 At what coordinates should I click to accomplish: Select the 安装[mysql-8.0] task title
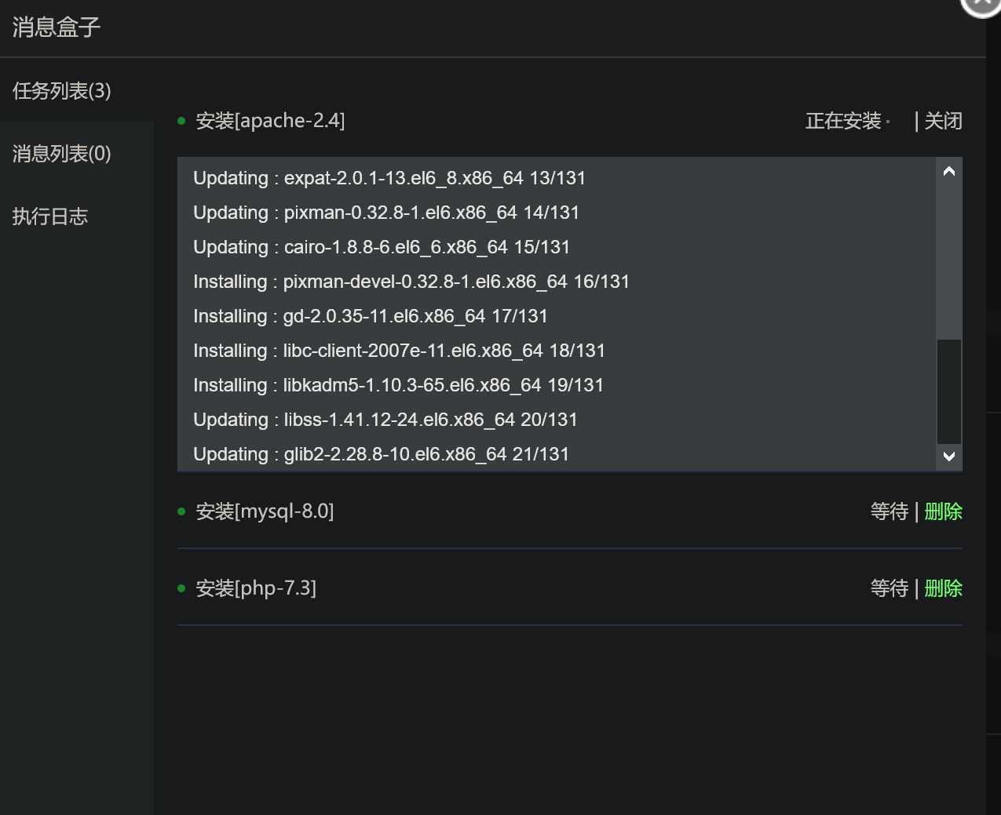coord(265,511)
